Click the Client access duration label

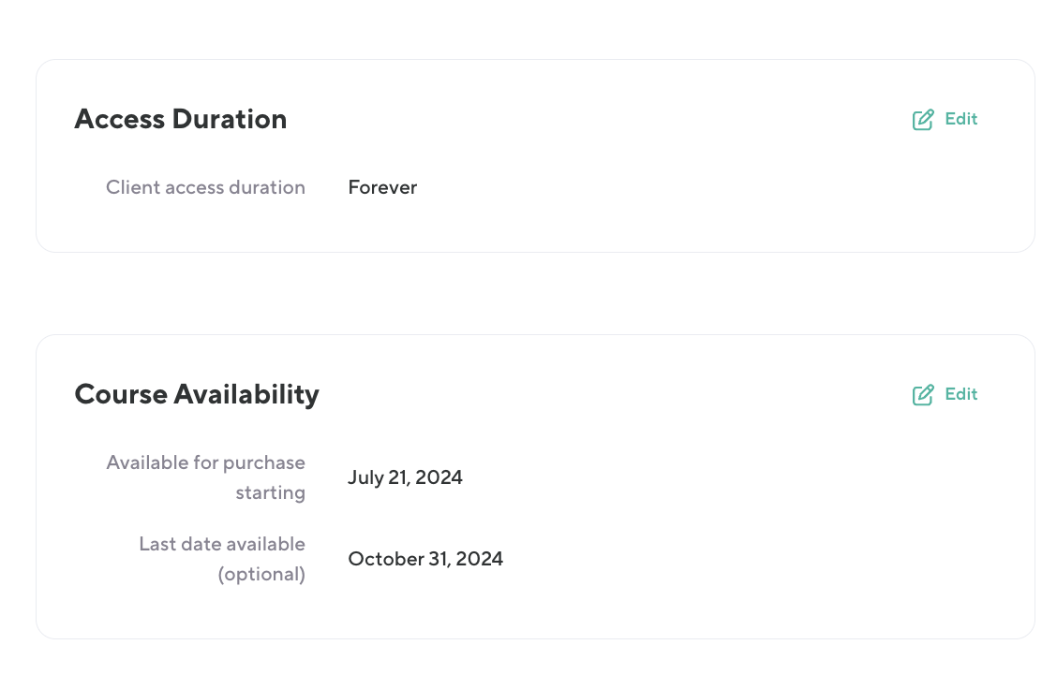pos(205,187)
